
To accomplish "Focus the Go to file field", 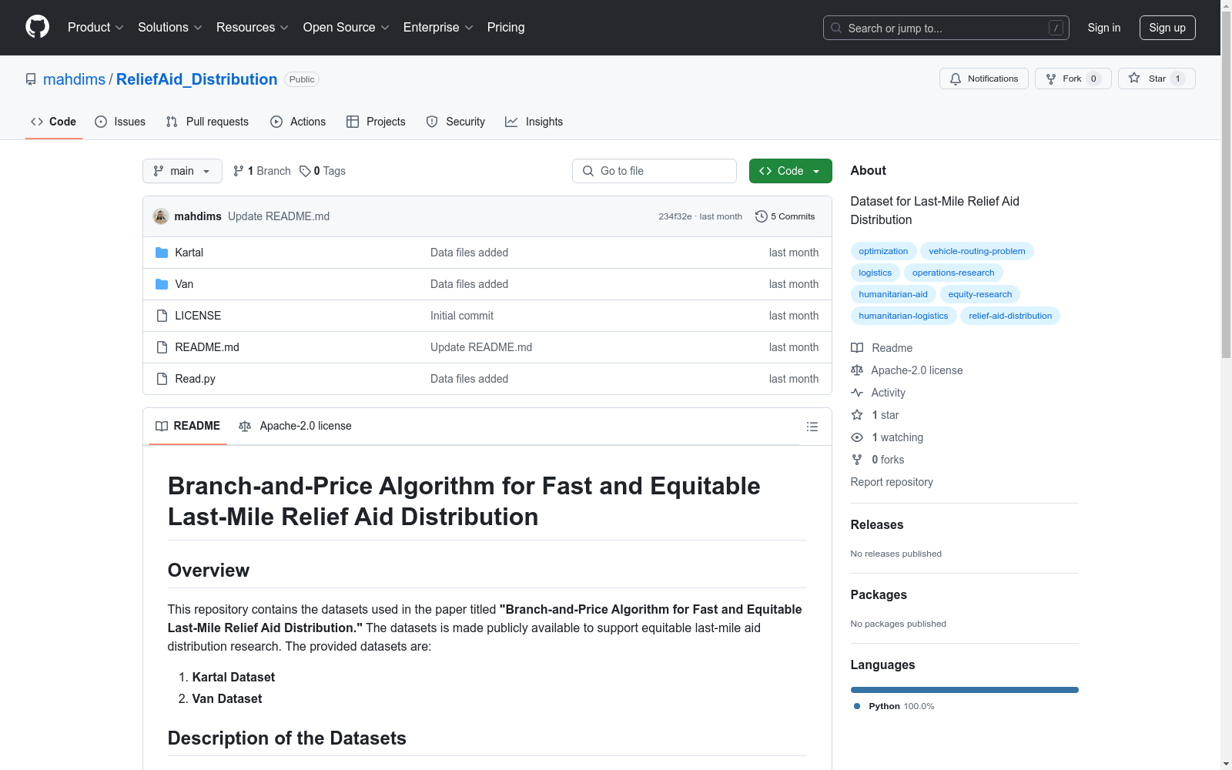I will click(x=654, y=171).
